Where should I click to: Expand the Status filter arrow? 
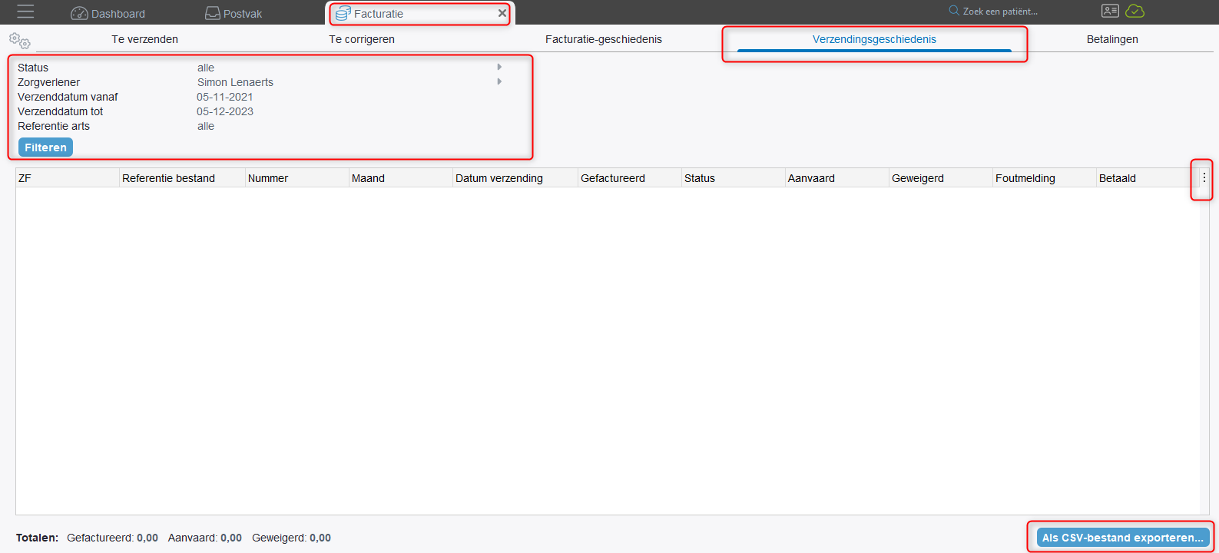tap(499, 67)
